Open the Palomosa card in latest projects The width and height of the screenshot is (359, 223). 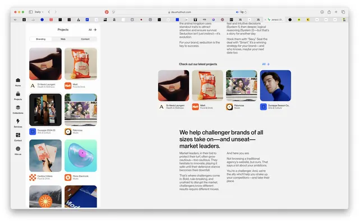(242, 85)
